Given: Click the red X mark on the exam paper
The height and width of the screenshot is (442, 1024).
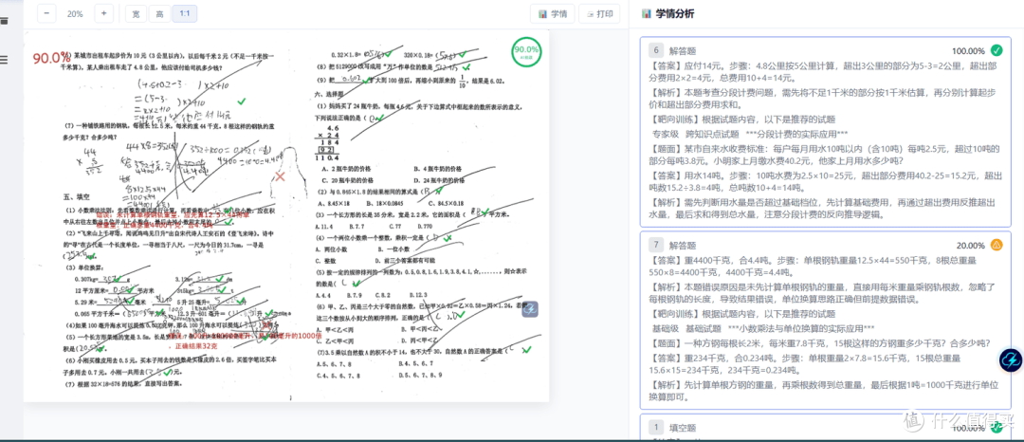Looking at the screenshot, I should tap(280, 177).
